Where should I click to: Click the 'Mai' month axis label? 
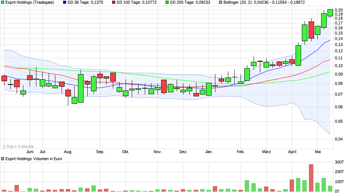tap(318, 152)
